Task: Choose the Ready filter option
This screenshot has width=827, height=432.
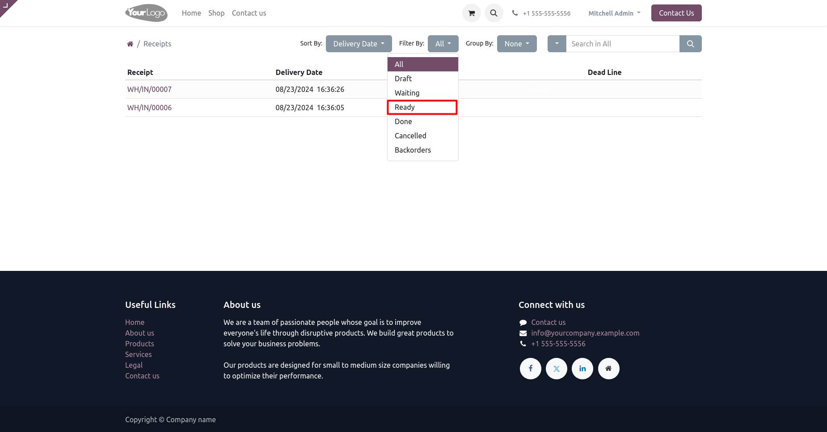Action: pyautogui.click(x=423, y=107)
